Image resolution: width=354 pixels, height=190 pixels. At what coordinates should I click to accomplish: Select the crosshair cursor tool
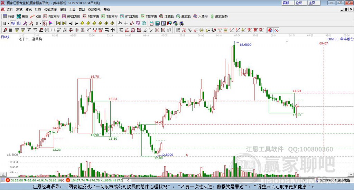click(x=126, y=23)
